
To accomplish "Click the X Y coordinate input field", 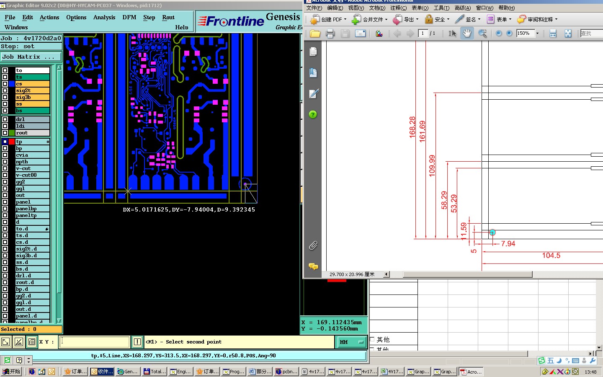I will tap(95, 342).
